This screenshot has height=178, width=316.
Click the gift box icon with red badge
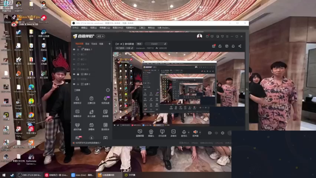click(214, 46)
